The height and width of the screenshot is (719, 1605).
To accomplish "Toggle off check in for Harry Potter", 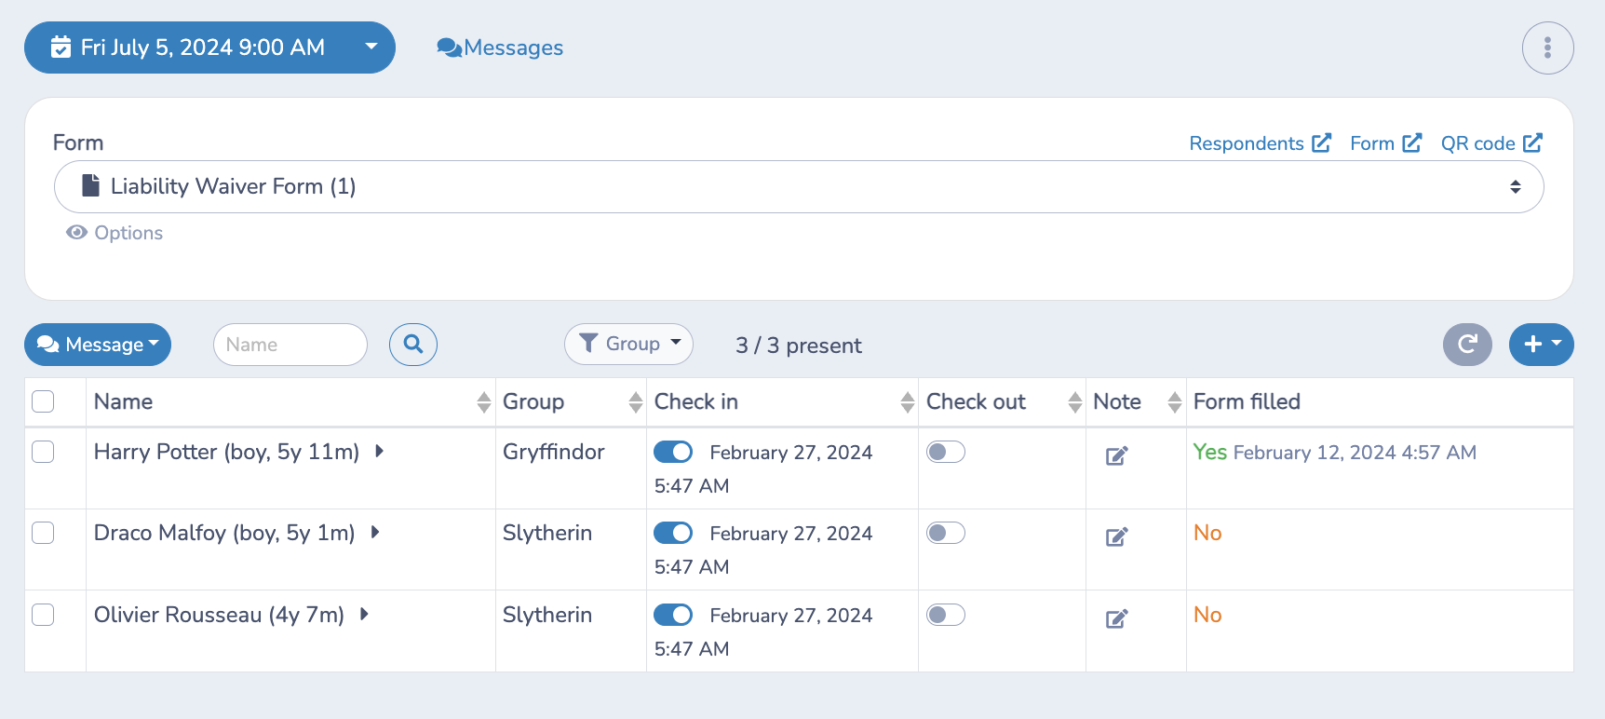I will 673,452.
